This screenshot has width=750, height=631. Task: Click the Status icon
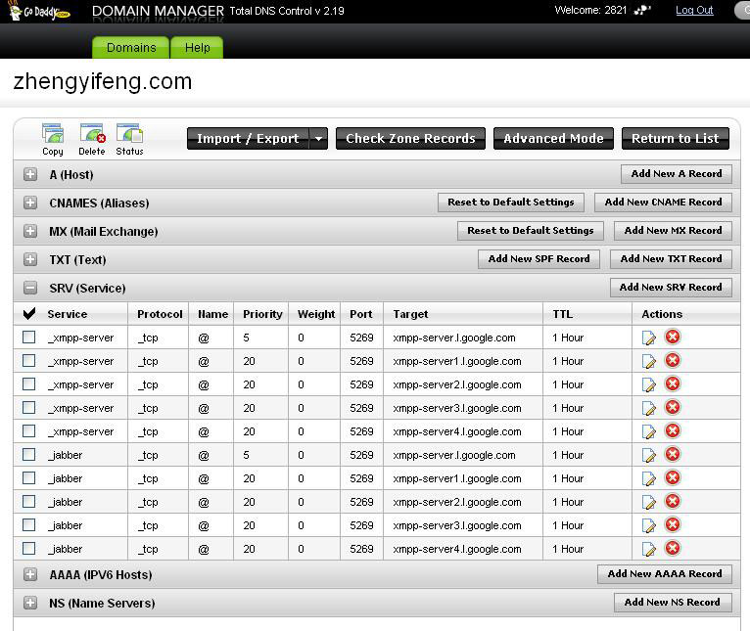pos(129,139)
